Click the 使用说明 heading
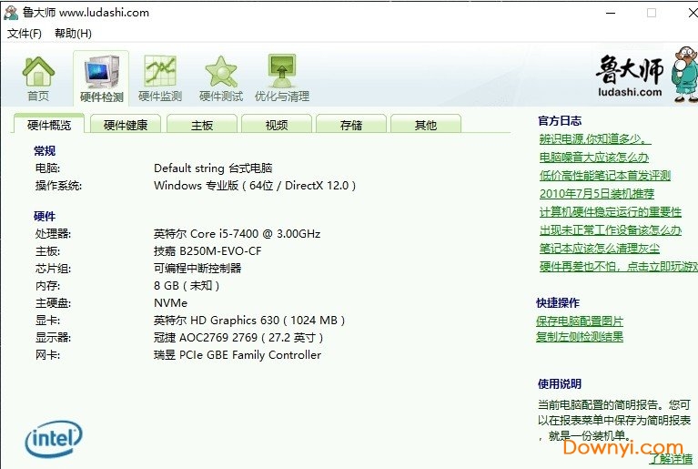Viewport: 698px width, 469px height. coord(560,383)
